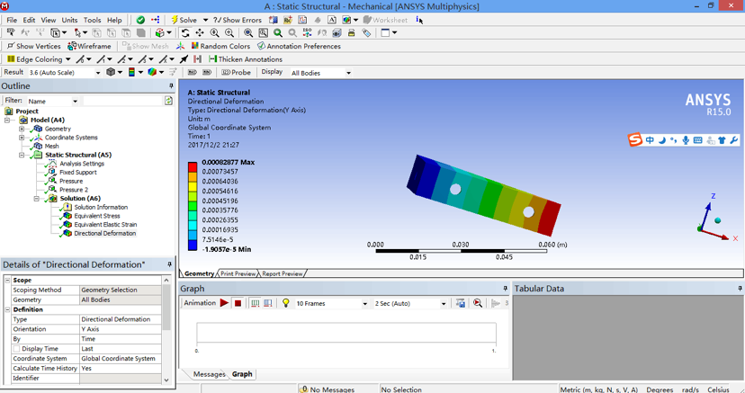This screenshot has width=745, height=393.
Task: Check the Display Time checkbox
Action: coord(16,349)
